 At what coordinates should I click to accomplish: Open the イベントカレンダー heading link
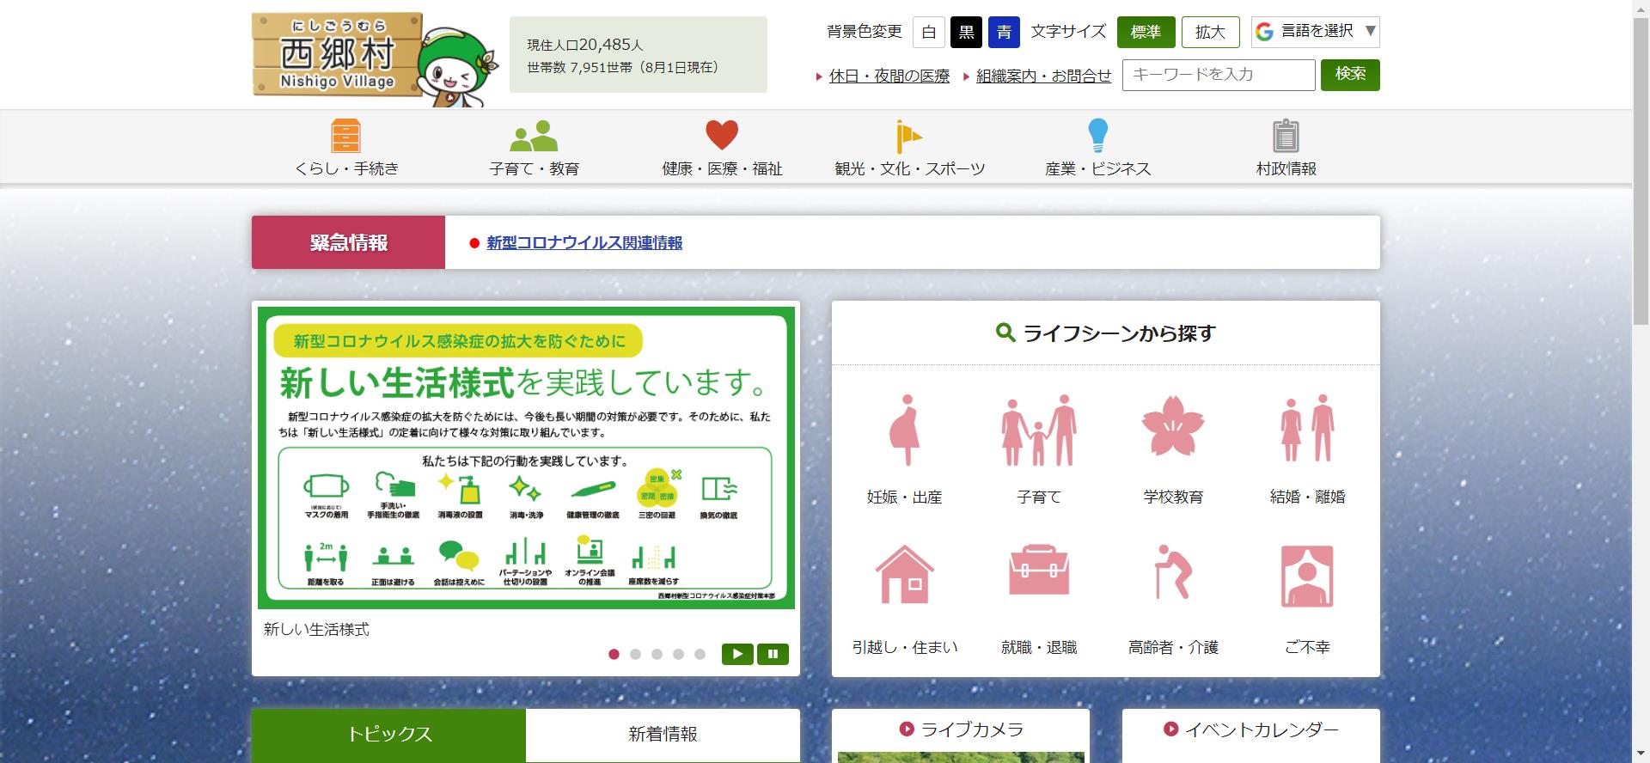(x=1262, y=729)
